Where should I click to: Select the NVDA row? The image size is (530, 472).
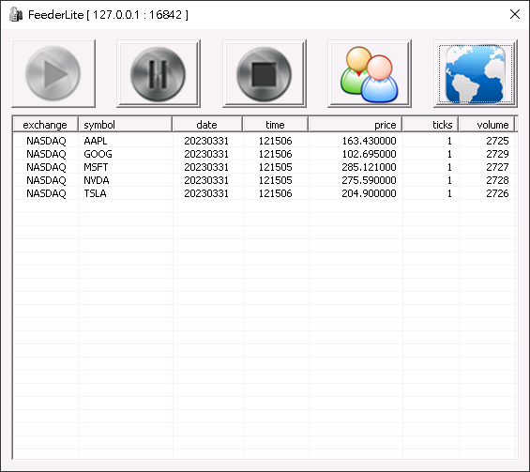(265, 180)
